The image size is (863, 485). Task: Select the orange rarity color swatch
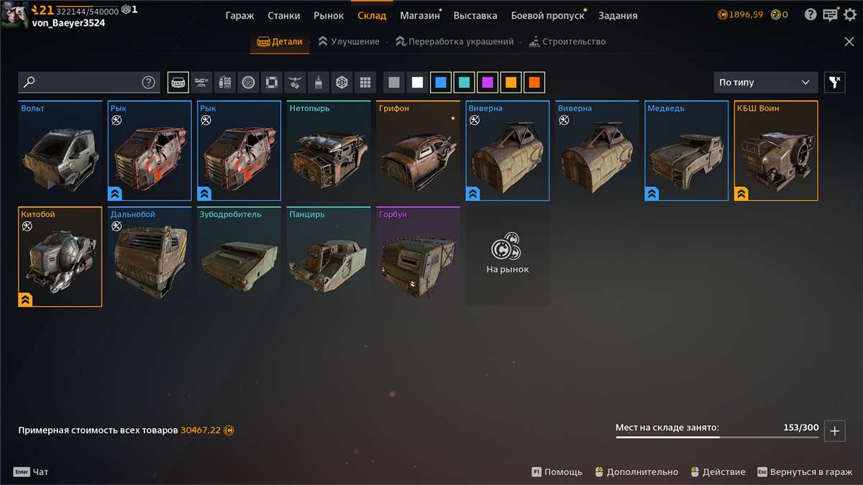click(x=511, y=83)
